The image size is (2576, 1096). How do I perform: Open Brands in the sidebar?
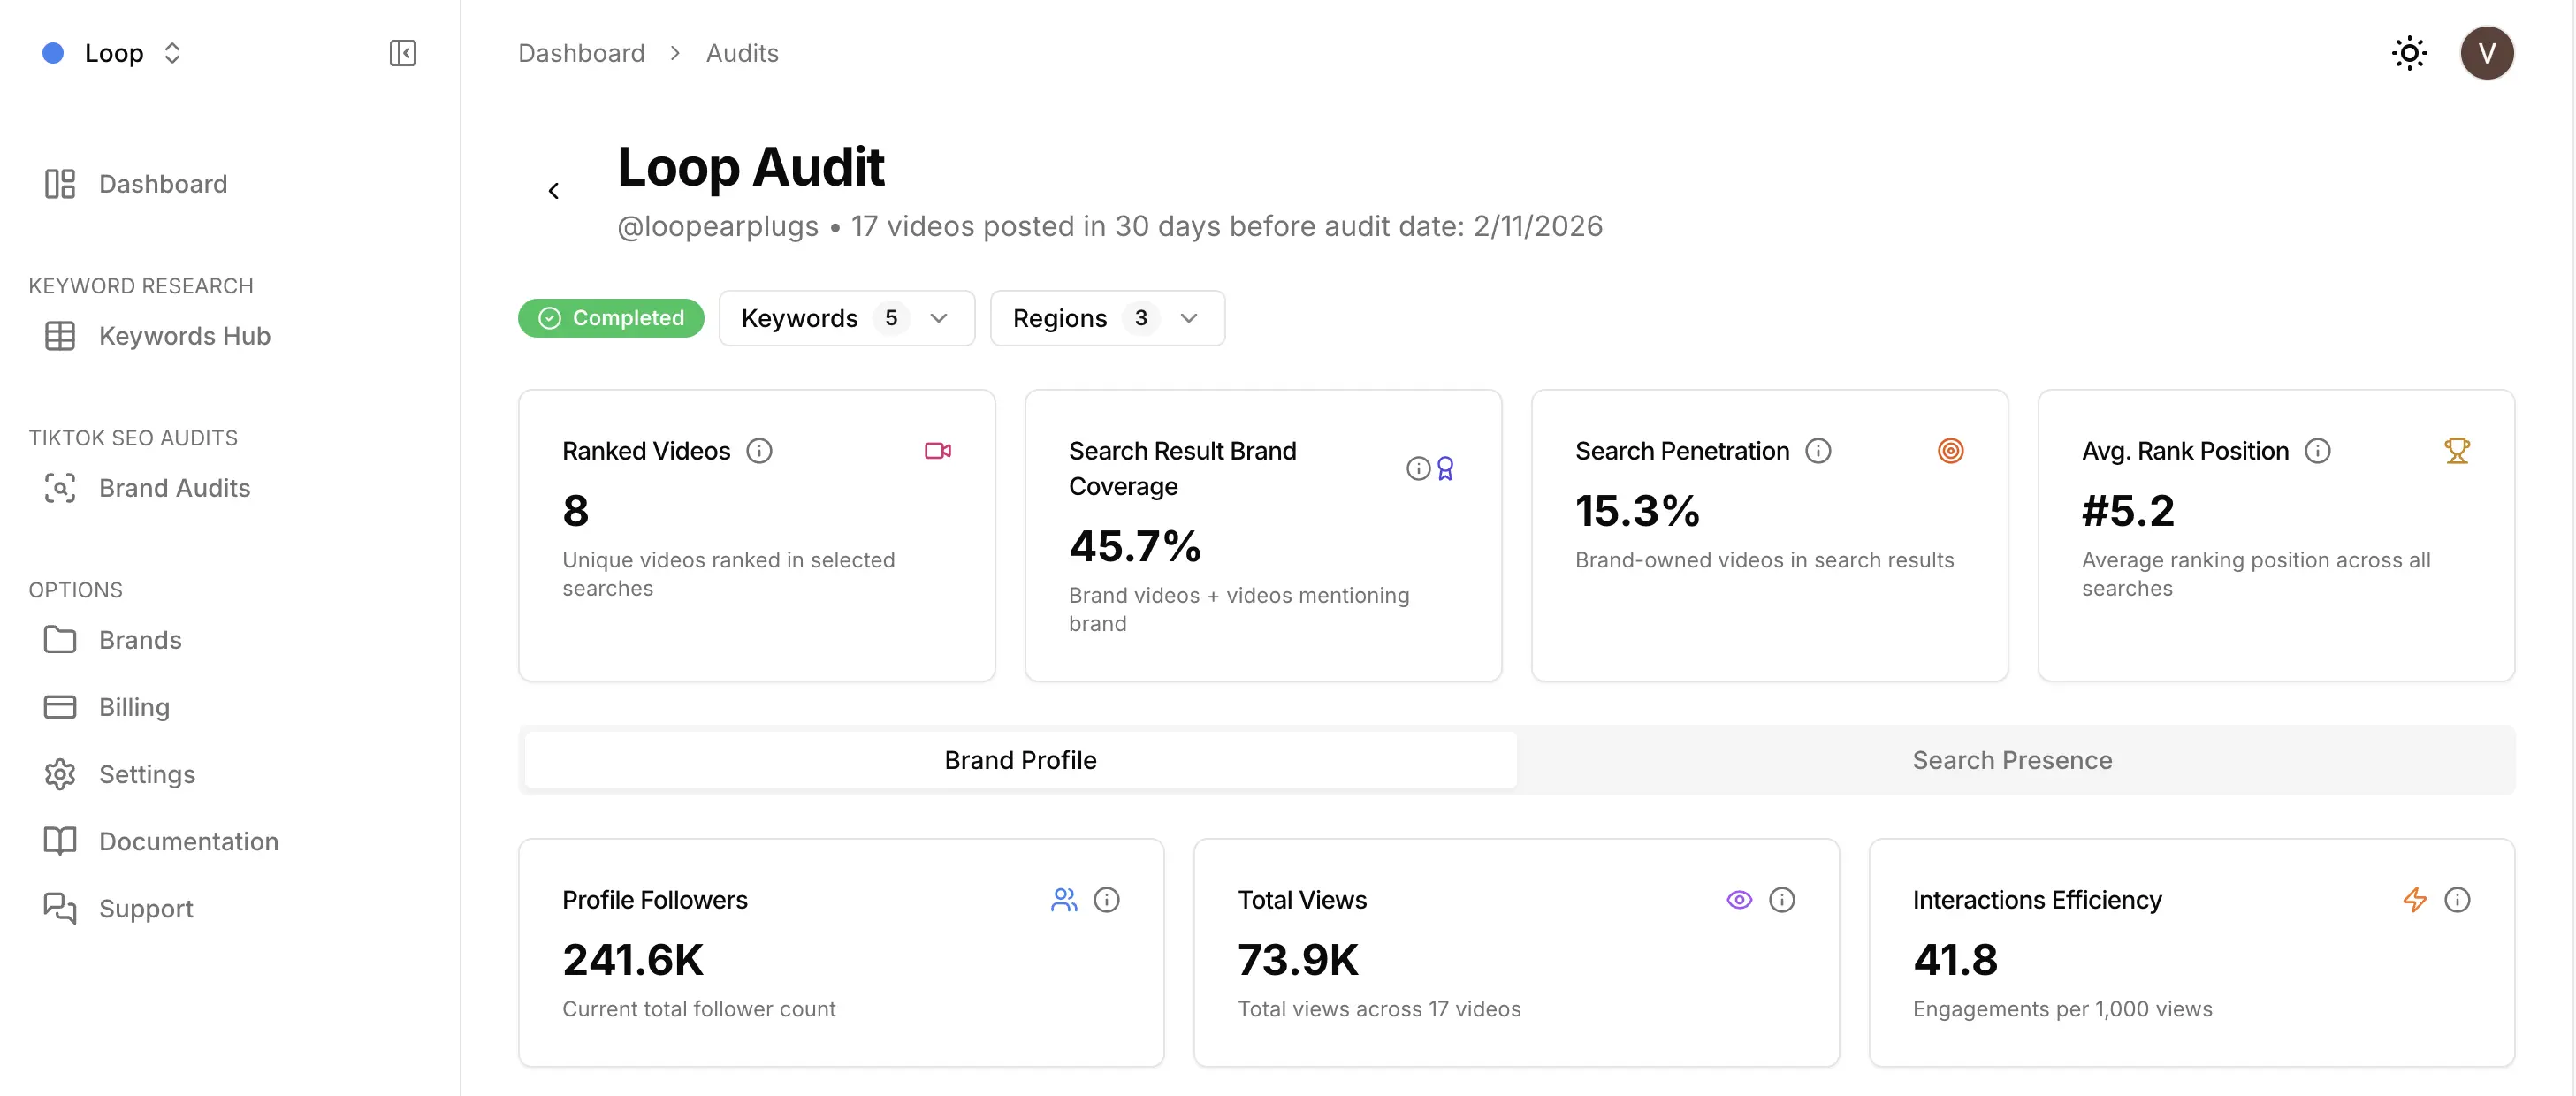coord(140,640)
